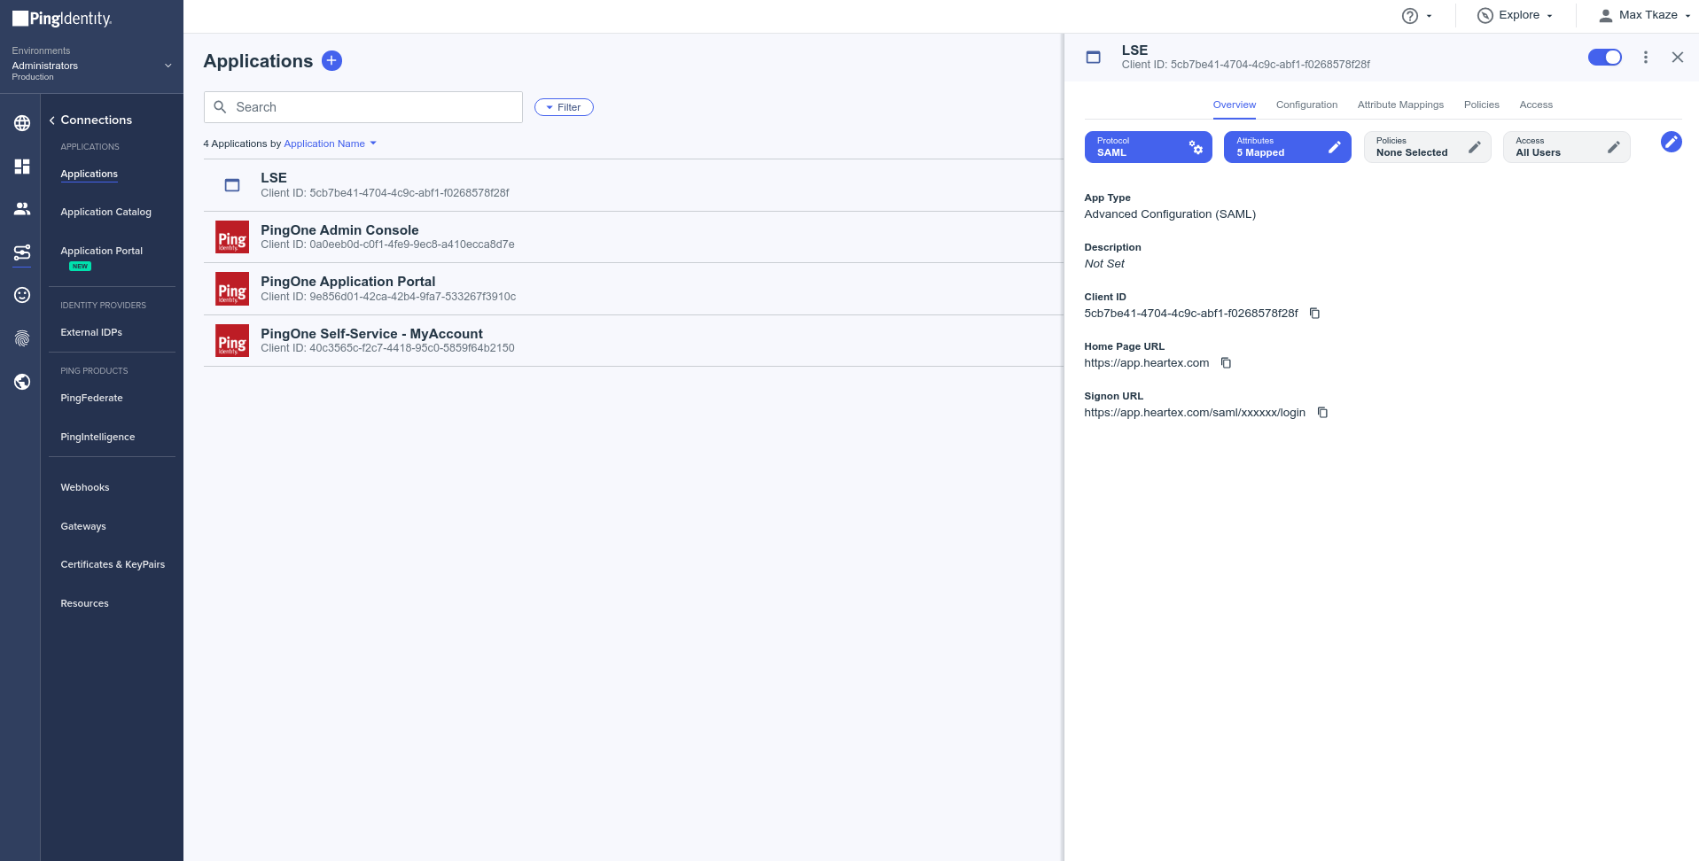This screenshot has height=861, width=1699.
Task: Open the dashboard icon in left sidebar
Action: pos(22,167)
